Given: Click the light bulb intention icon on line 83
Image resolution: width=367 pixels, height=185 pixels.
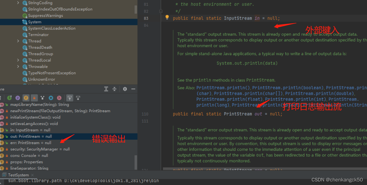Looking at the screenshot, I should [167, 17].
